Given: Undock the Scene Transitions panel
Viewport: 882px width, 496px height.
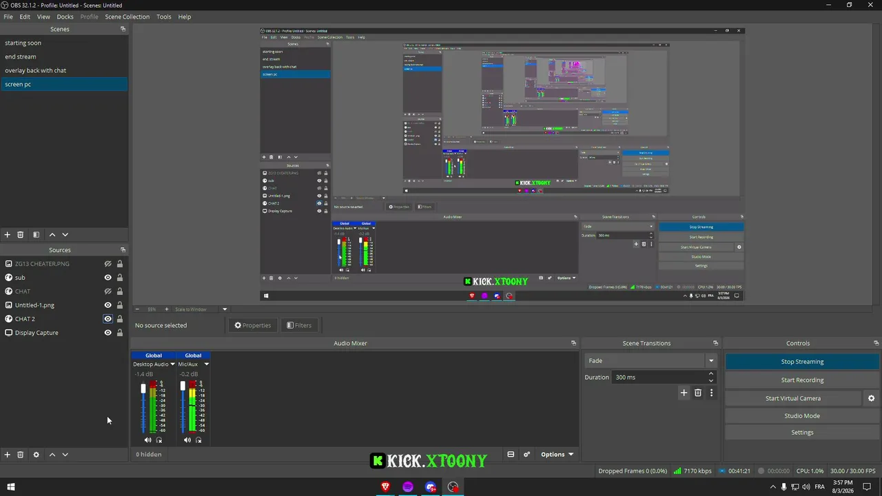Looking at the screenshot, I should point(715,343).
